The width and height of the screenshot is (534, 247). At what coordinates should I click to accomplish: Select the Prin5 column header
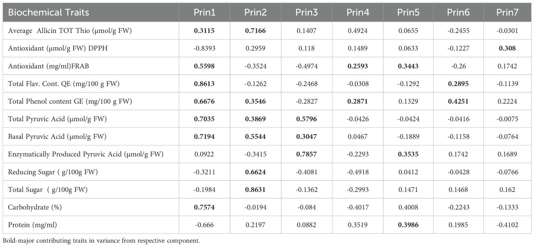point(408,12)
